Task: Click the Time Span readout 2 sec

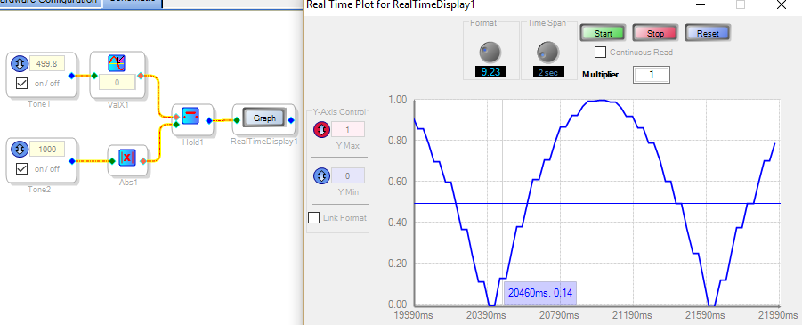Action: point(548,71)
